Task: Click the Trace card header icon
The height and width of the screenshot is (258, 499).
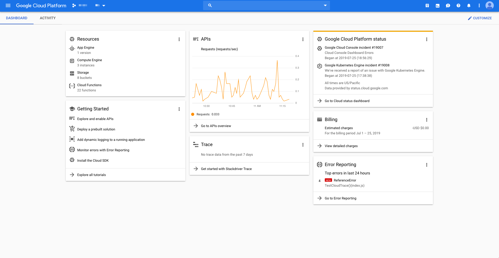Action: (196, 144)
